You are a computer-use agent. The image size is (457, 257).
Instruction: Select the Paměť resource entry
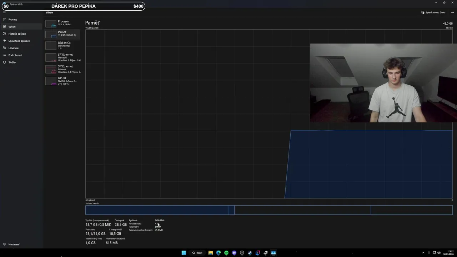(62, 34)
